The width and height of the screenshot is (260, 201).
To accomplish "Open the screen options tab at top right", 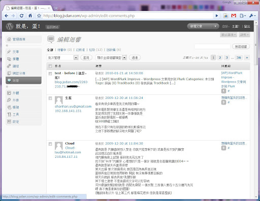I will [x=229, y=35].
